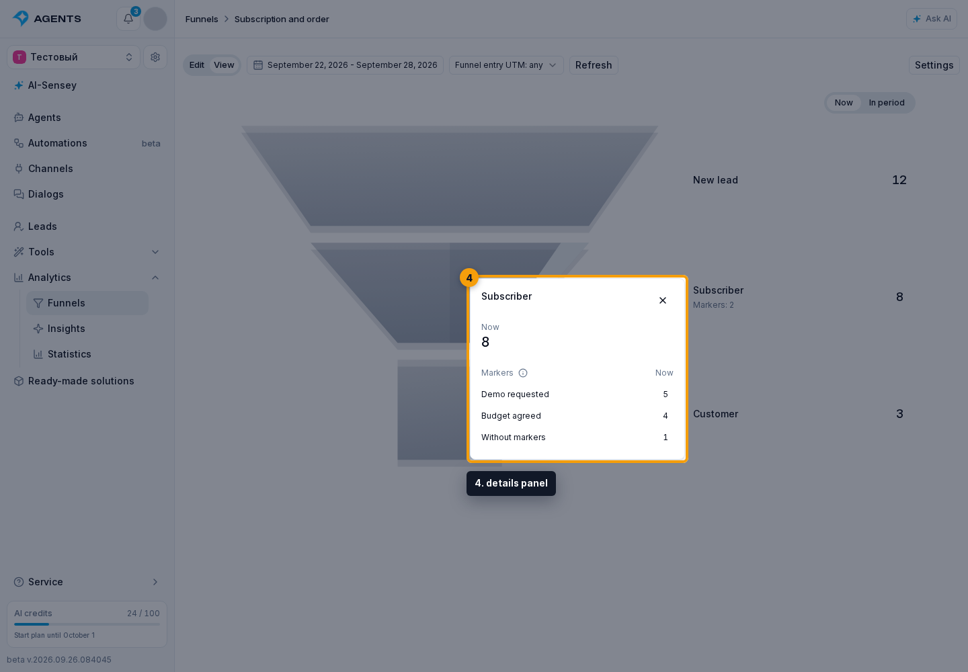Click the Refresh button

point(594,65)
